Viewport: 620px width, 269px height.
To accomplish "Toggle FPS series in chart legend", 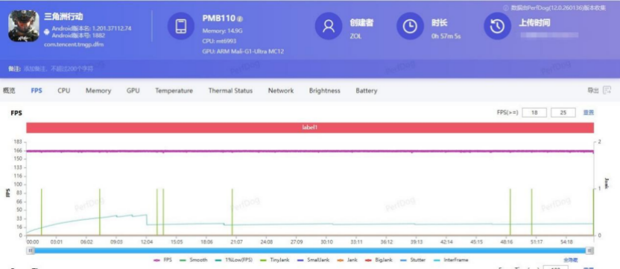I will click(x=163, y=260).
